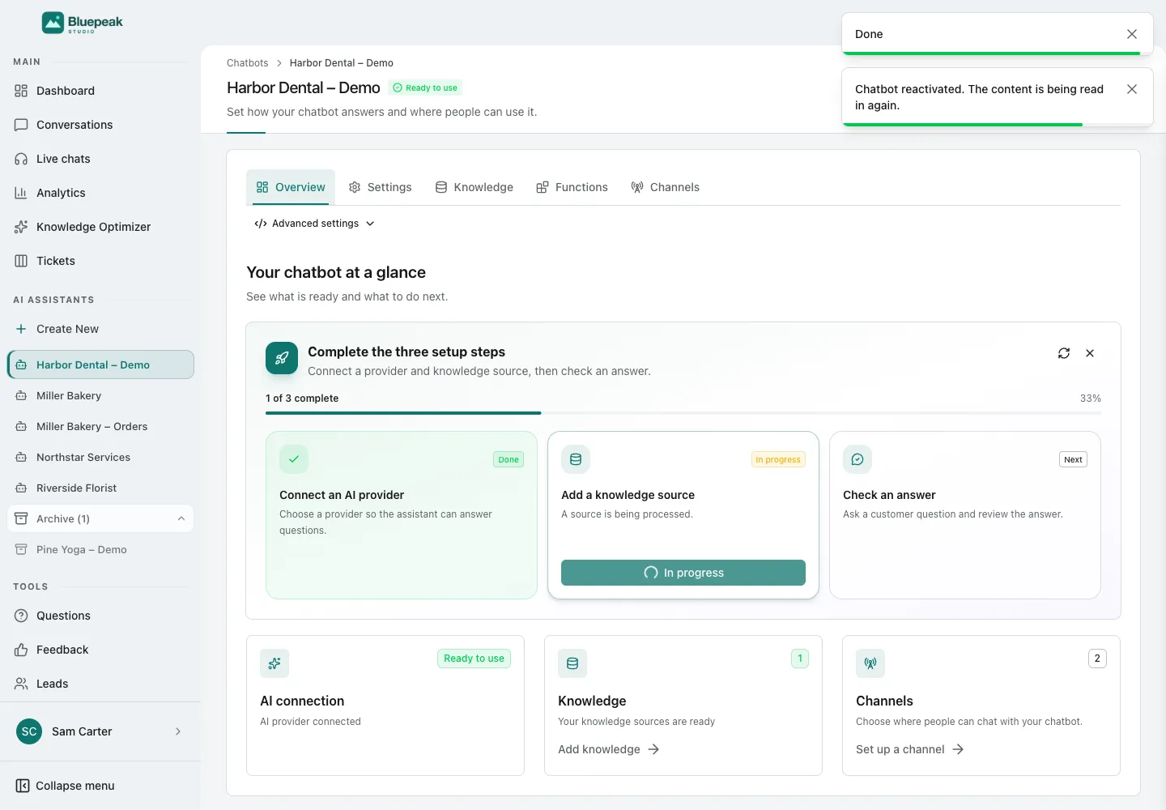The height and width of the screenshot is (810, 1166).
Task: Open the Connect an AI provider step
Action: [x=402, y=515]
